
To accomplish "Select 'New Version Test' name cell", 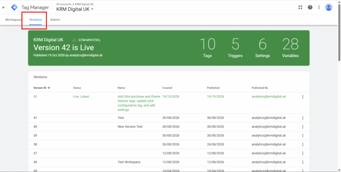I will pyautogui.click(x=130, y=127).
